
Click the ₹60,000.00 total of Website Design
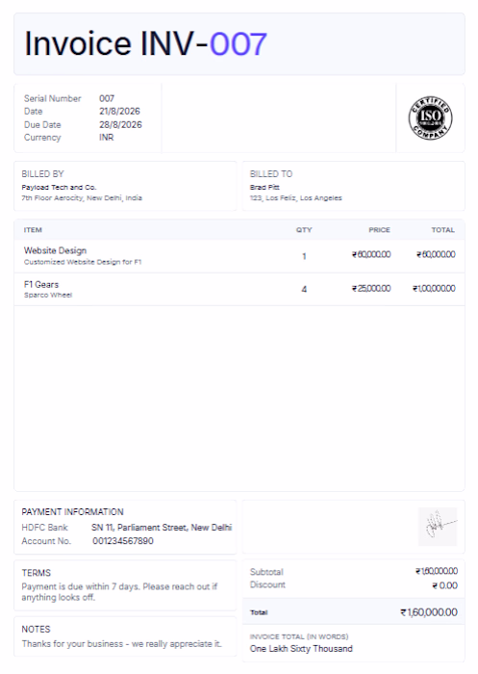pos(436,254)
